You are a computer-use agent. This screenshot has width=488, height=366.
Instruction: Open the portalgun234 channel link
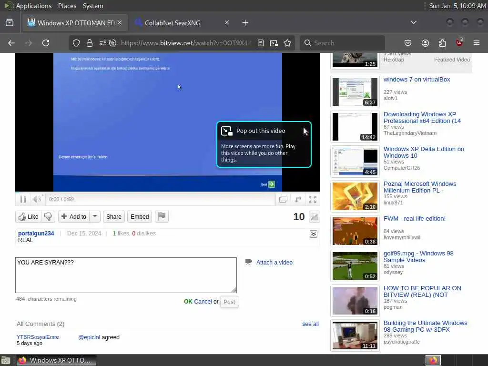click(x=36, y=234)
